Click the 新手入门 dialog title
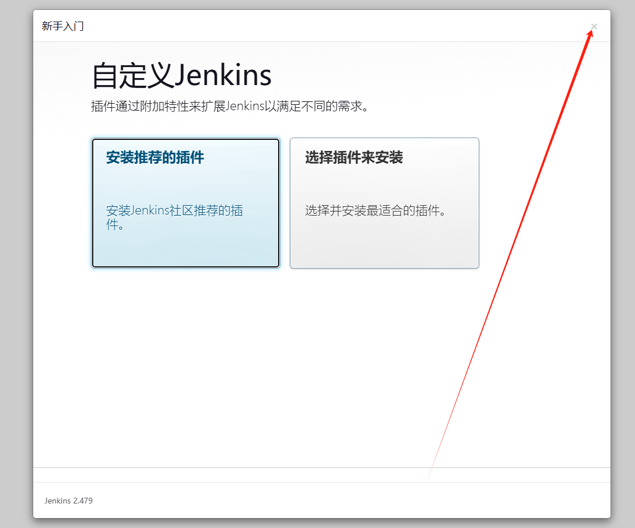635x528 pixels. tap(63, 26)
